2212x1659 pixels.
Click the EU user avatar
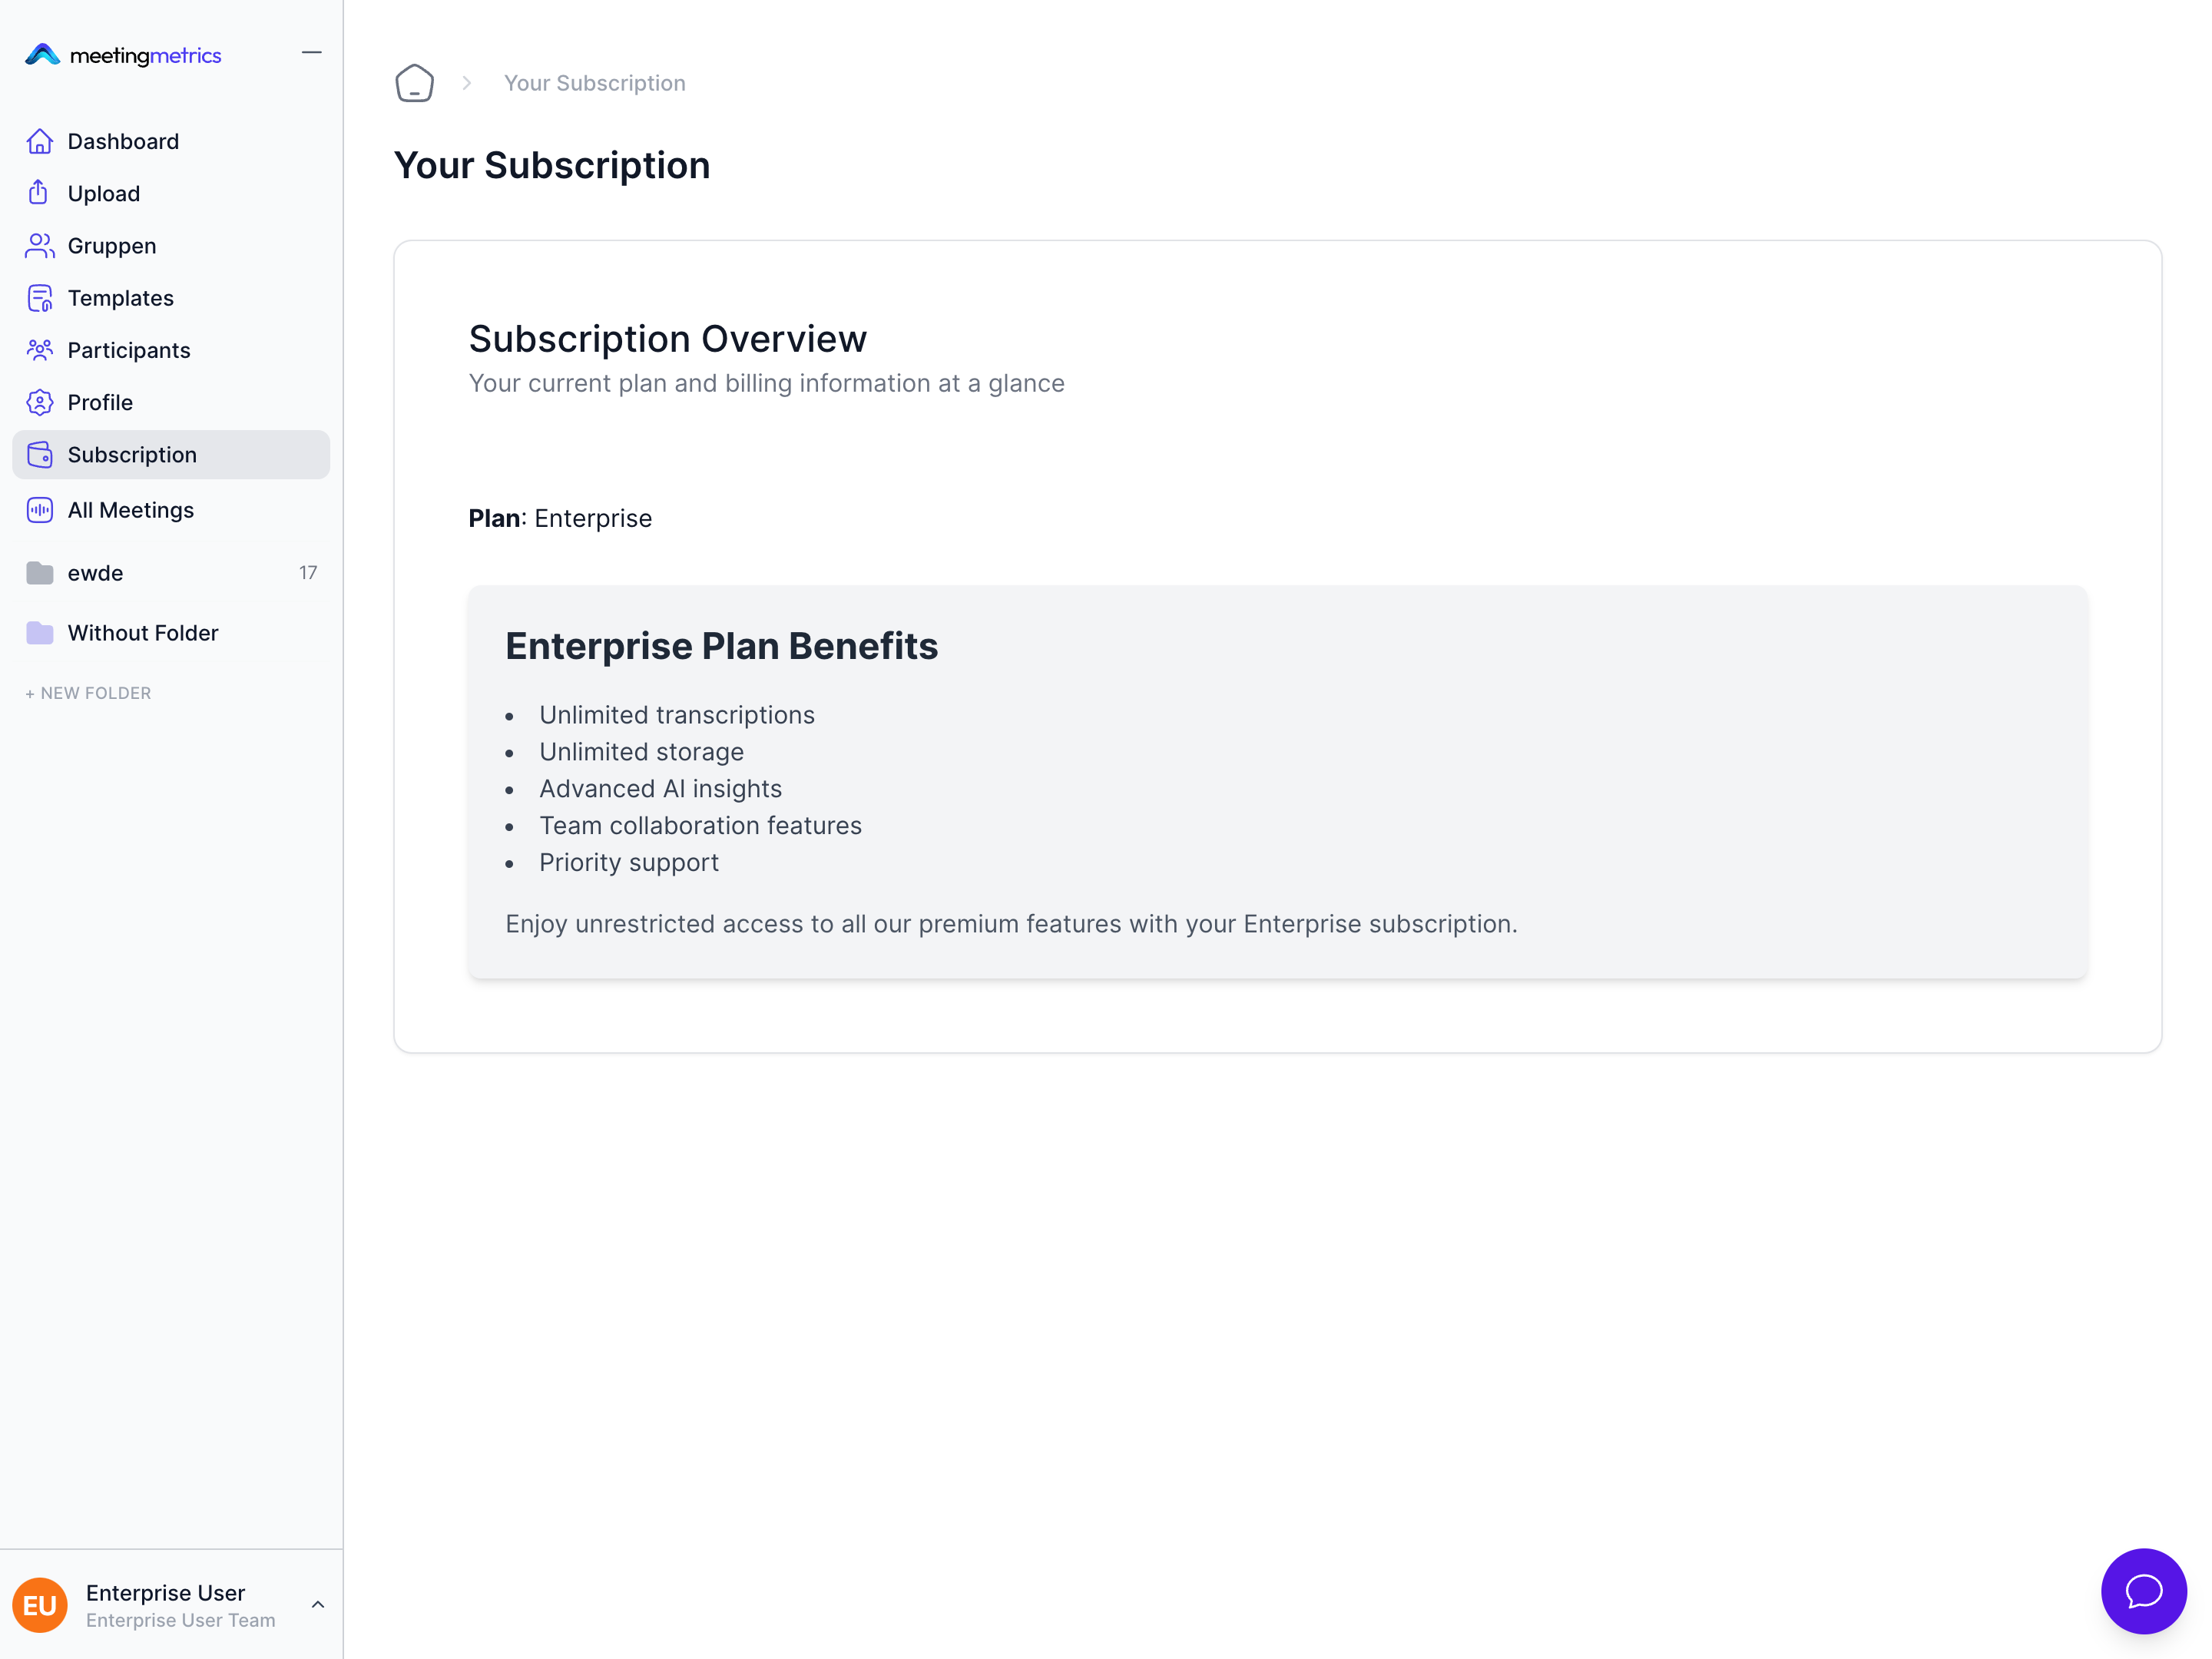click(40, 1605)
